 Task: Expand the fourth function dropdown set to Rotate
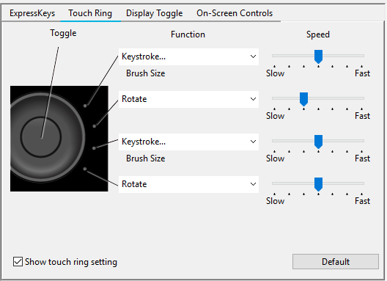(188, 184)
